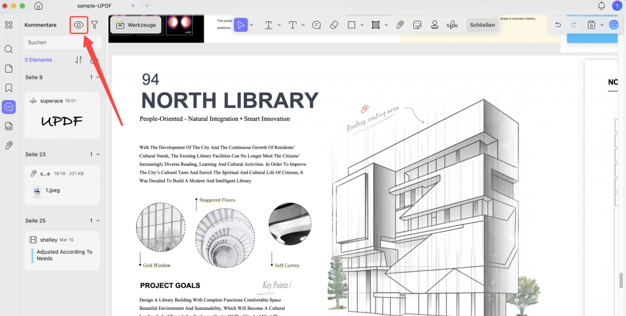Open the signature tool

(x=452, y=24)
